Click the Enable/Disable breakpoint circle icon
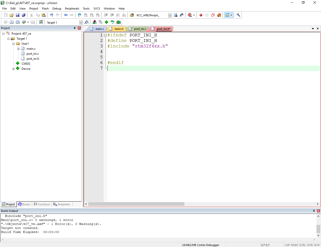This screenshot has width=321, height=247. pos(207,15)
